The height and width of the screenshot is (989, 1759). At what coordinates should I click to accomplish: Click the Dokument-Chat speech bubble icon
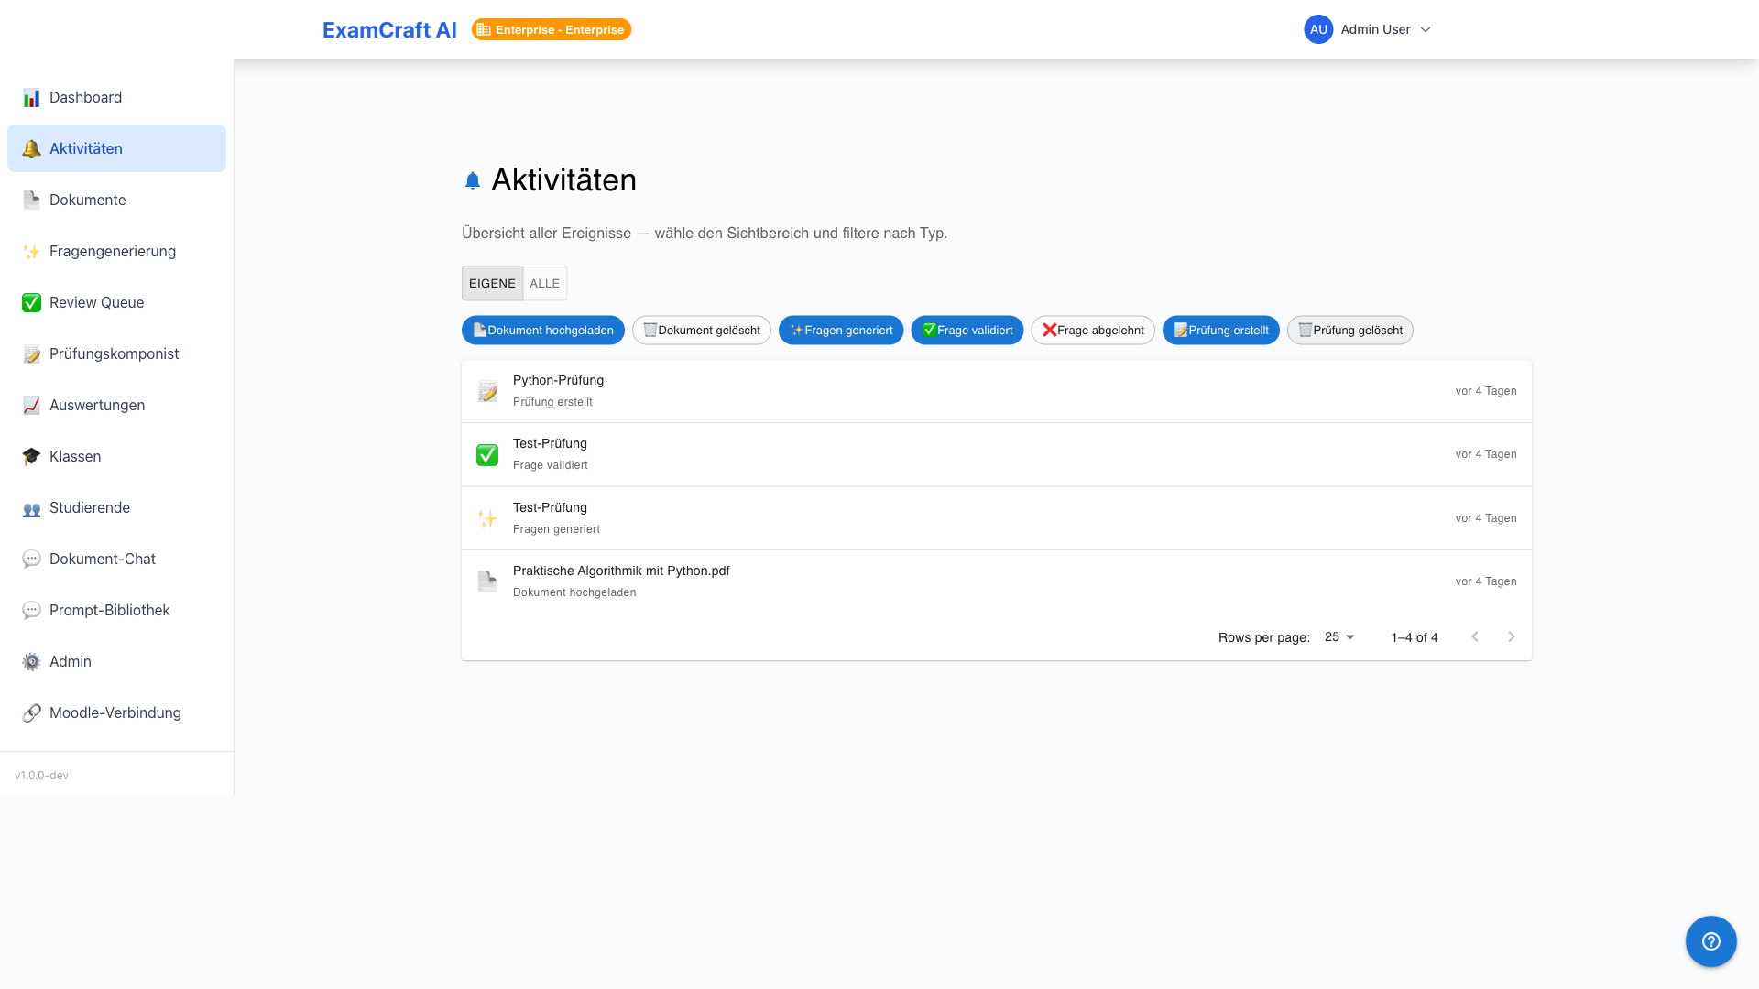[x=31, y=560]
